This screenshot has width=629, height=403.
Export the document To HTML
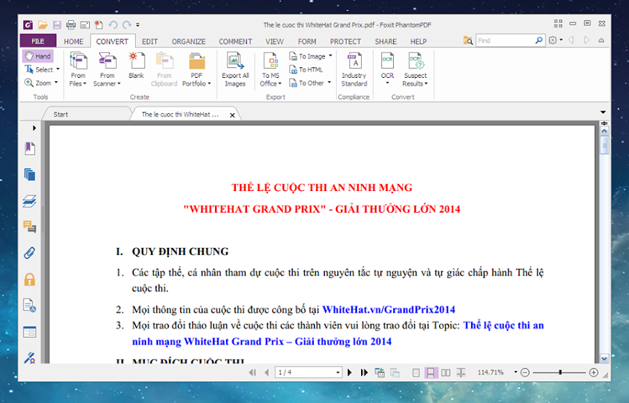click(x=306, y=69)
